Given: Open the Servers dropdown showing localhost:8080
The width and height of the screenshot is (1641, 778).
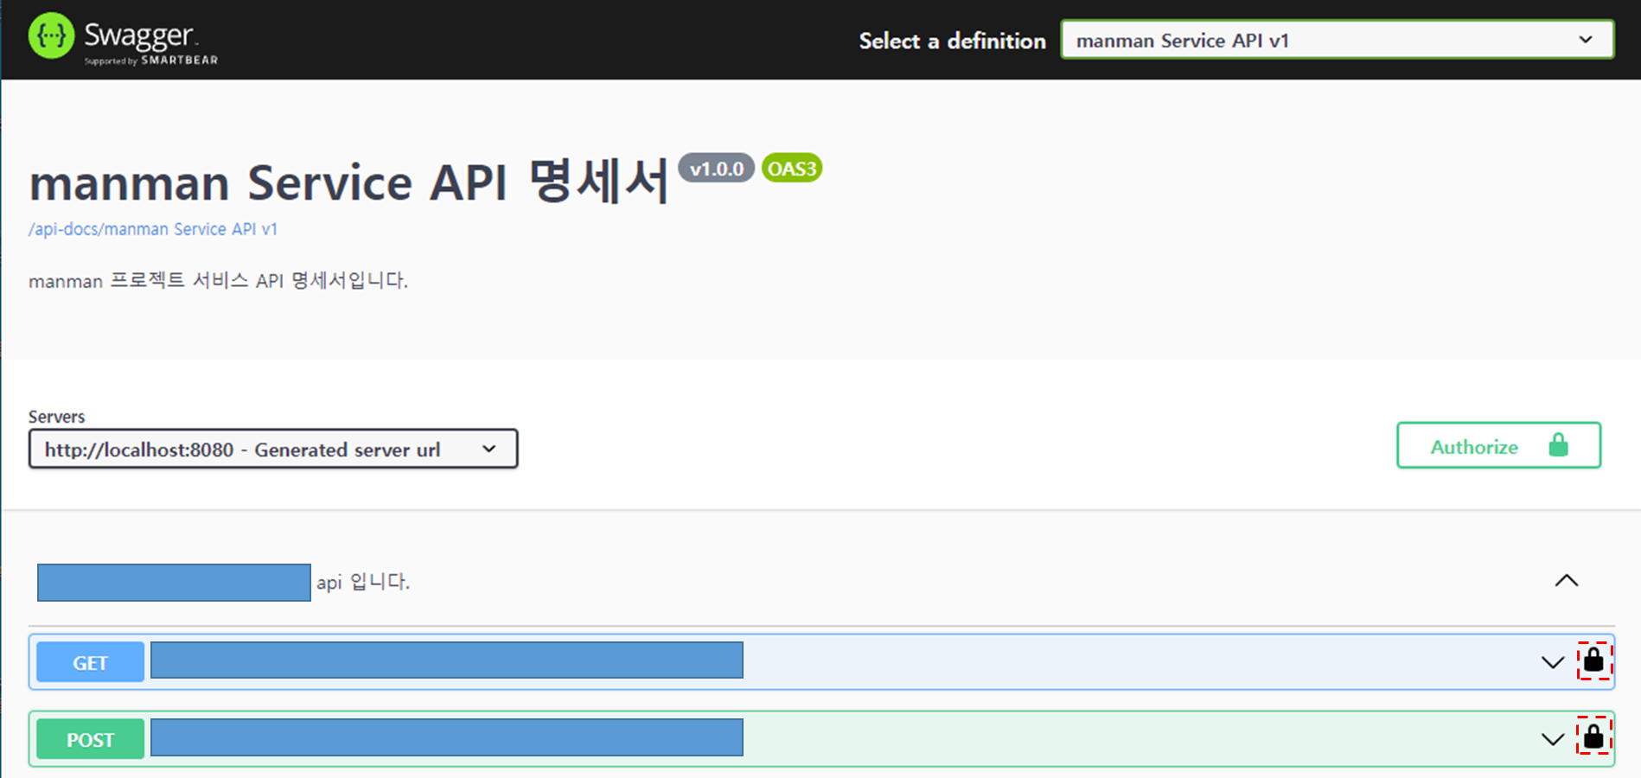Looking at the screenshot, I should tap(273, 449).
